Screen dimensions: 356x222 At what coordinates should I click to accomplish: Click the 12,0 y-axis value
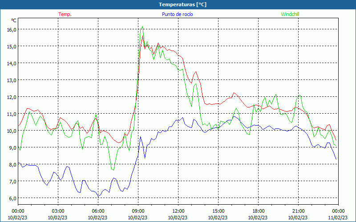pyautogui.click(x=12, y=97)
